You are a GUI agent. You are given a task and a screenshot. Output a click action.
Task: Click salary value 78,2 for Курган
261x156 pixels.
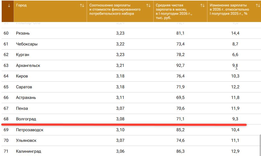tap(180, 55)
